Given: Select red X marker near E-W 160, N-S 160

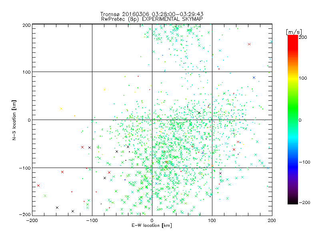Looking at the screenshot, I should click(x=249, y=44).
